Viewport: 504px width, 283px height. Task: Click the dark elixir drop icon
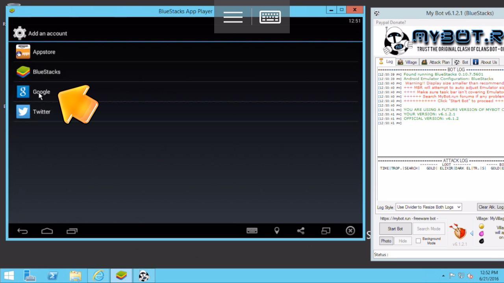point(481,241)
